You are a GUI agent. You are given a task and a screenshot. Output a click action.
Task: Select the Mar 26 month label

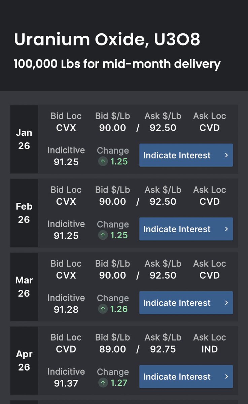click(24, 287)
